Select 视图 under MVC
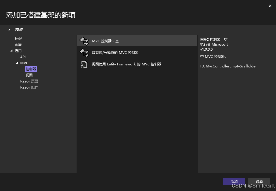The height and width of the screenshot is (191, 276). [x=29, y=75]
